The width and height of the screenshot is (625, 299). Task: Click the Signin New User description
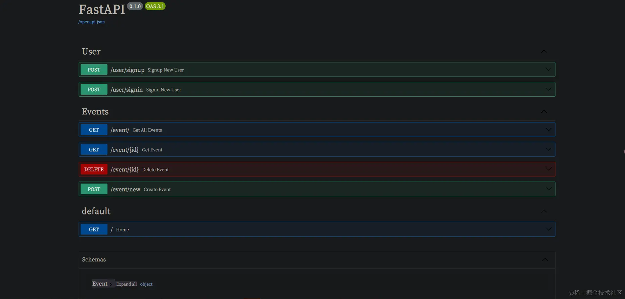click(164, 90)
